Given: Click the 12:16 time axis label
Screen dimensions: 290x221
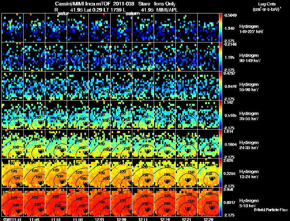Looking at the screenshot, I should (x=165, y=220).
